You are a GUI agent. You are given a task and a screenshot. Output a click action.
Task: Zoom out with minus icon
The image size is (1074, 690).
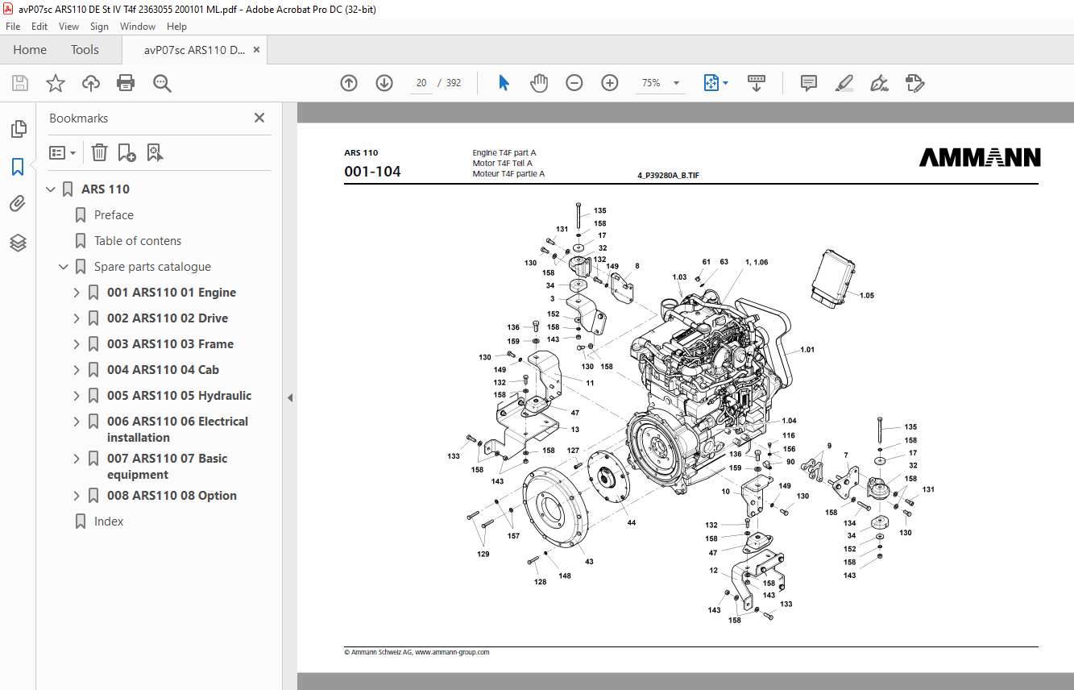[574, 83]
